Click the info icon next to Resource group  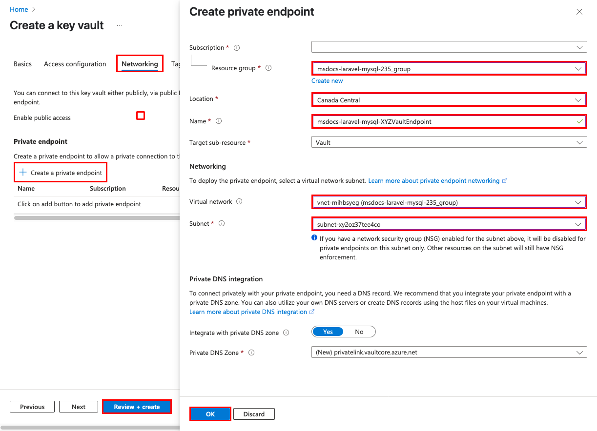tap(268, 68)
